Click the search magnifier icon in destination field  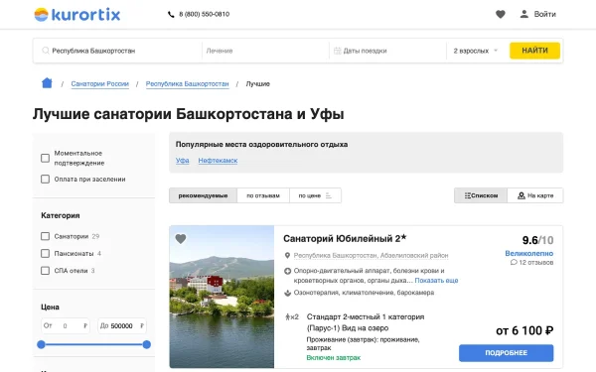click(46, 51)
